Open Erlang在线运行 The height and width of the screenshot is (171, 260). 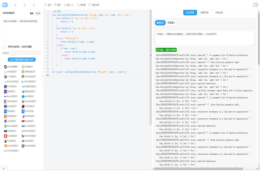pos(29,131)
